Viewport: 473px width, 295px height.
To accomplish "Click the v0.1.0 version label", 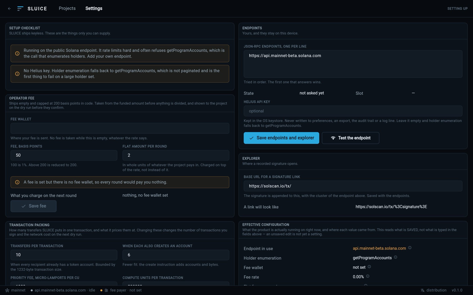I will click(457, 290).
